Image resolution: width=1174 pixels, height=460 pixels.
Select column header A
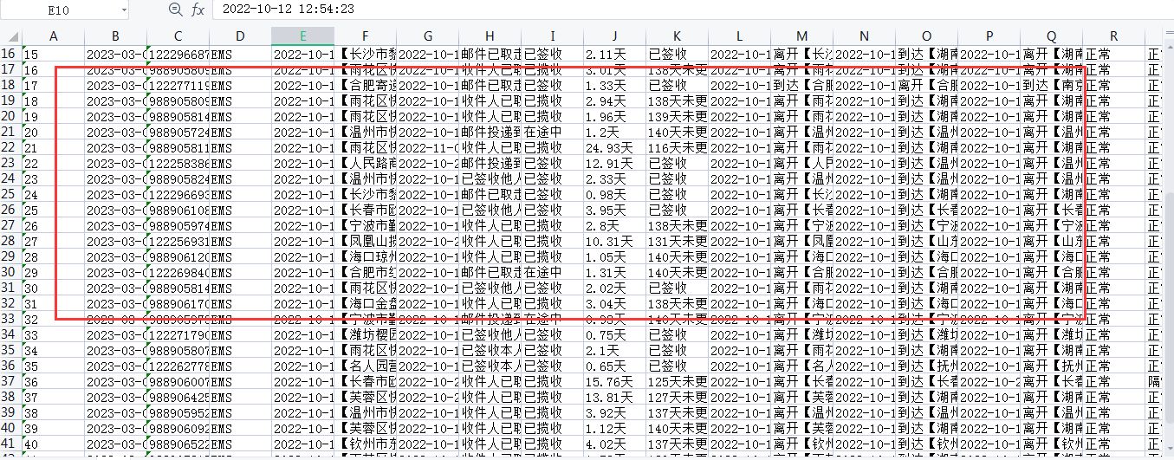(53, 36)
